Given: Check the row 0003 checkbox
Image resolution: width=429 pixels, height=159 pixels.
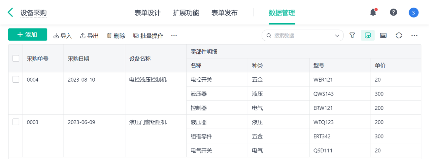Looking at the screenshot, I should pos(16,122).
